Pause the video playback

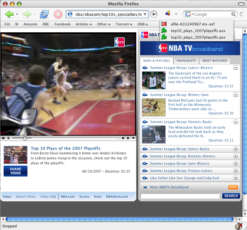click(8, 138)
